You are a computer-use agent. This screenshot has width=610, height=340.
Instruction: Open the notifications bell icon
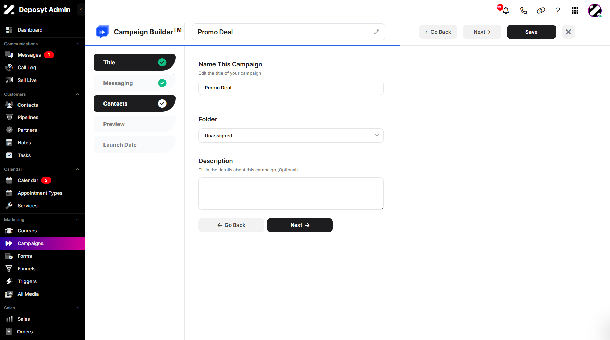(x=505, y=11)
